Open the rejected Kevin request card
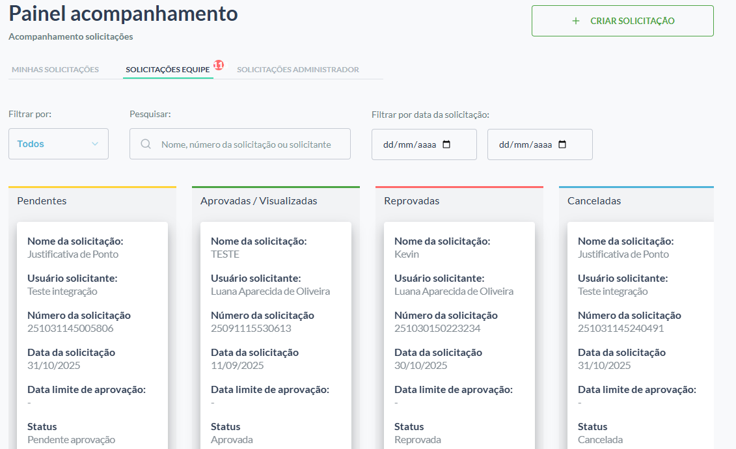The height and width of the screenshot is (449, 736). [x=459, y=336]
